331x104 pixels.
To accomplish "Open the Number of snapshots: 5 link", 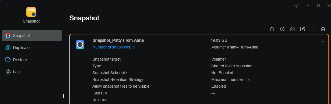I will pyautogui.click(x=113, y=47).
